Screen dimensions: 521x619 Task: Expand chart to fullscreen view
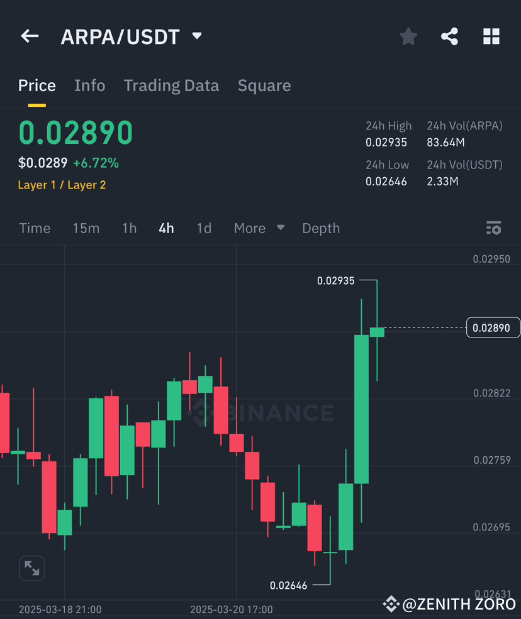[31, 567]
